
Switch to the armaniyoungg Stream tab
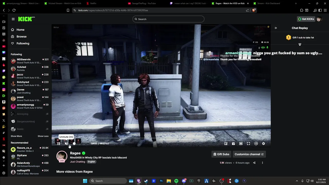point(21,3)
